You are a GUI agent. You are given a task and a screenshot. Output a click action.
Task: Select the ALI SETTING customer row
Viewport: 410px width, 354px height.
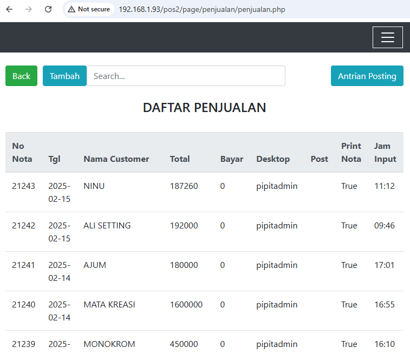click(x=107, y=226)
